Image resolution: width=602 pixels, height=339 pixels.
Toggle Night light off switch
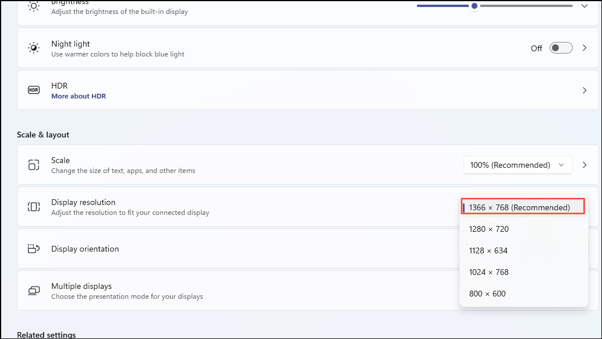560,48
